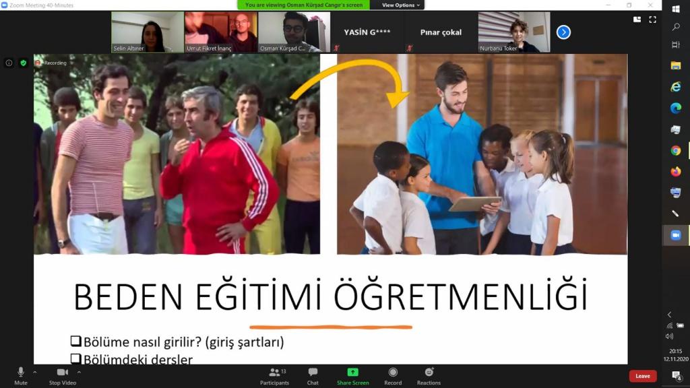This screenshot has width=690, height=388.
Task: Show next participants with blue arrow
Action: tap(563, 32)
